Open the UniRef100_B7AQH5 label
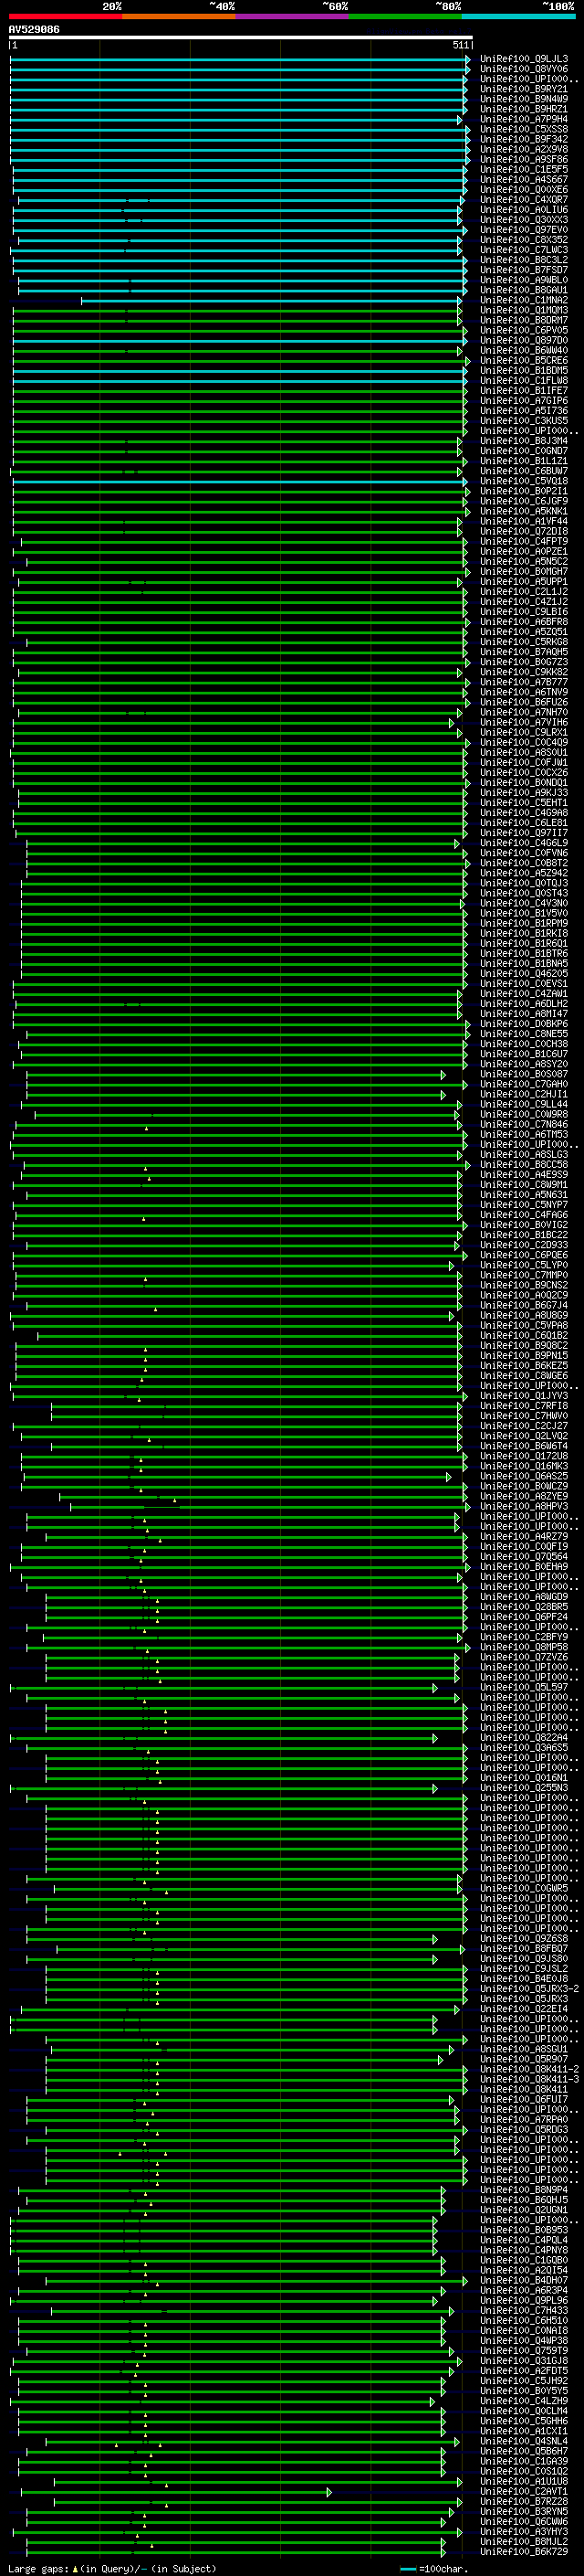This screenshot has height=2576, width=584. point(524,652)
